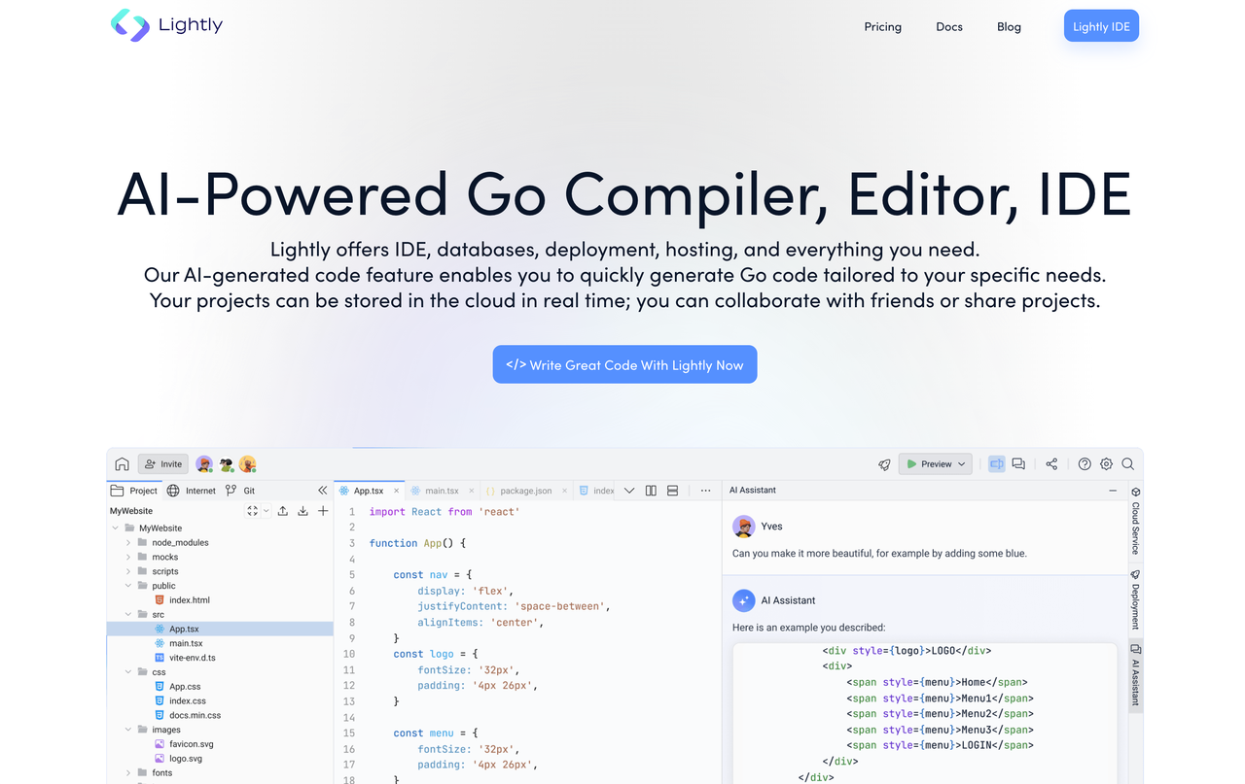This screenshot has height=784, width=1245.
Task: Close the App.tsx editor tab
Action: [x=396, y=492]
